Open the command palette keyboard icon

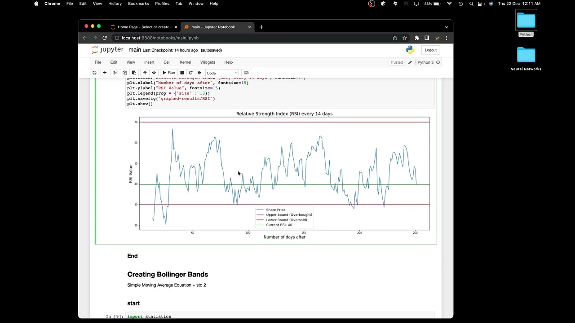point(246,73)
